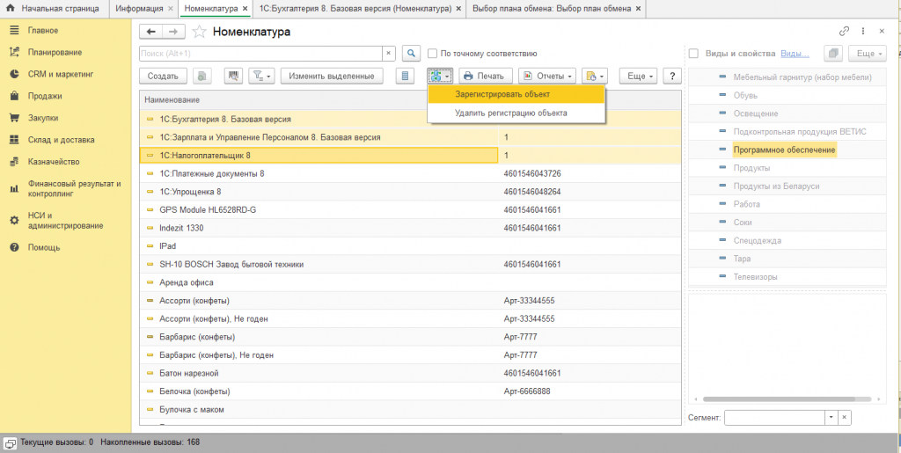Click the barcode search icon
Viewport: 901px width, 453px height.
click(234, 76)
